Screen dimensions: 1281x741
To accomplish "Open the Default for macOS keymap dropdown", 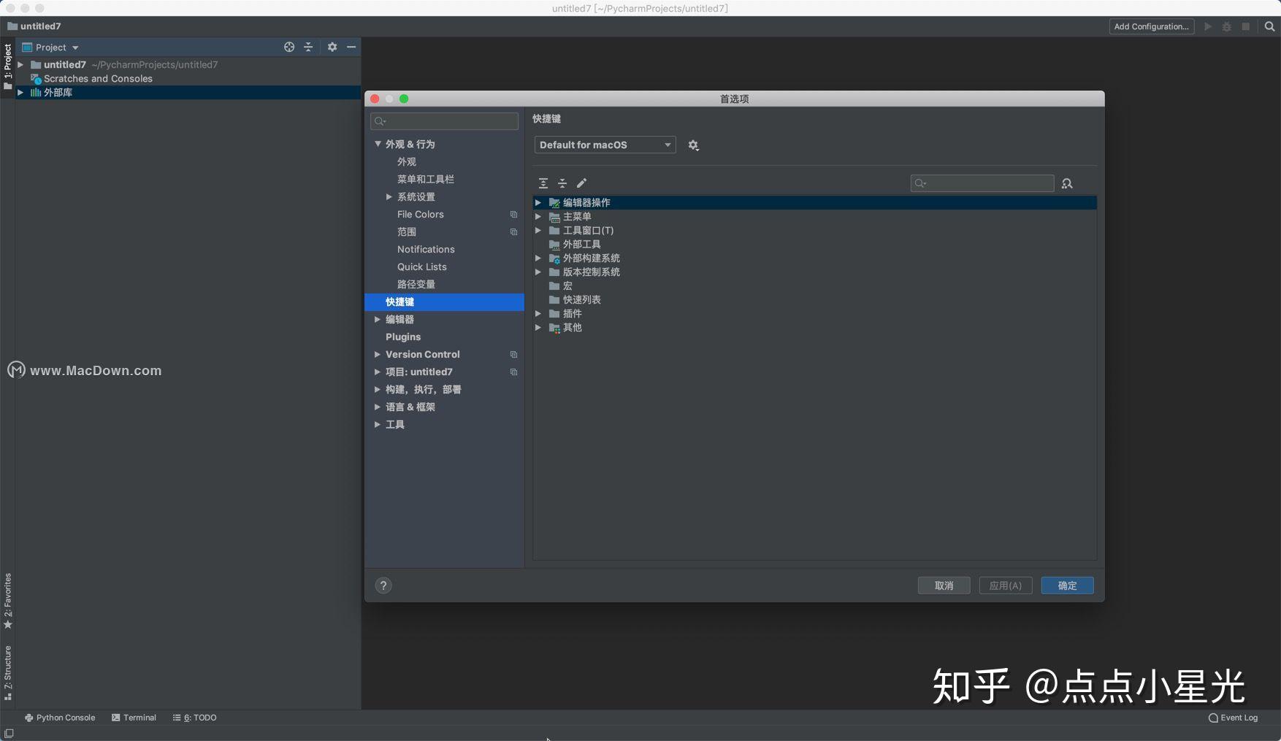I will click(604, 145).
